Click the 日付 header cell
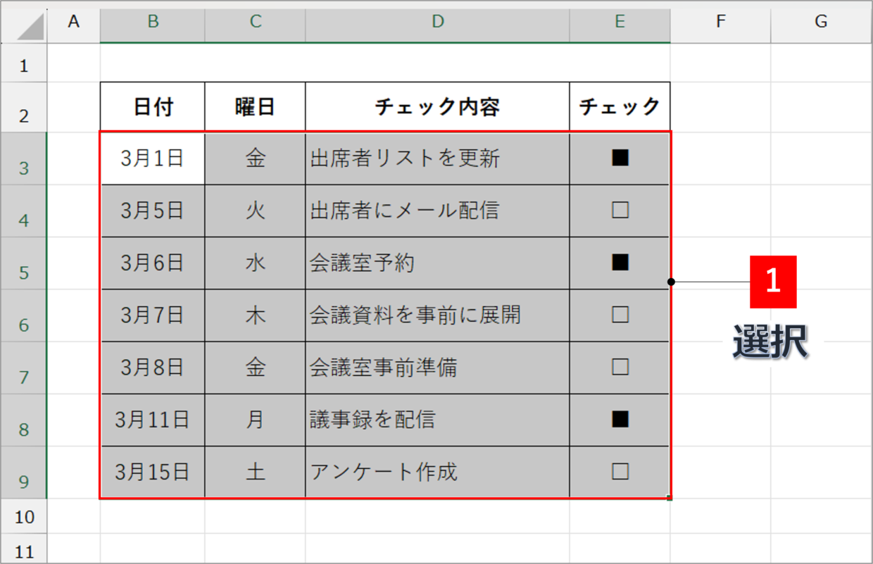873x564 pixels. (x=153, y=107)
